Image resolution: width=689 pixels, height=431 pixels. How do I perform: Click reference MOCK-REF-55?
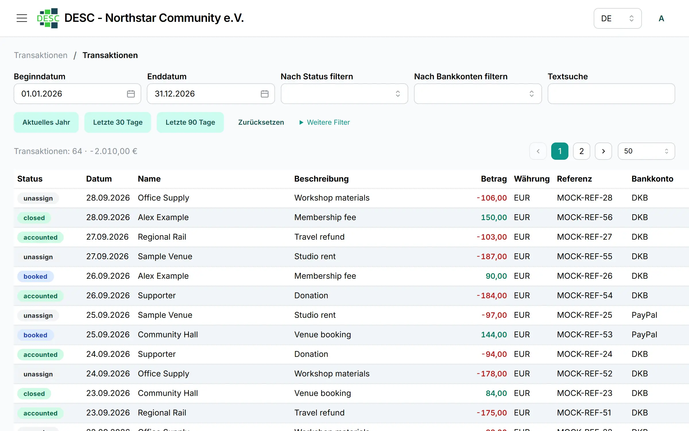coord(585,256)
